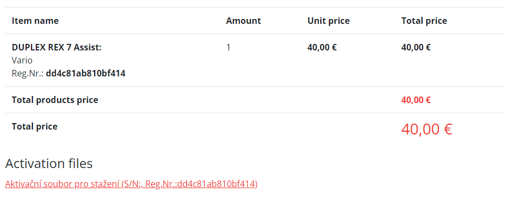Click the Total price column header
Image resolution: width=526 pixels, height=206 pixels.
pos(424,21)
